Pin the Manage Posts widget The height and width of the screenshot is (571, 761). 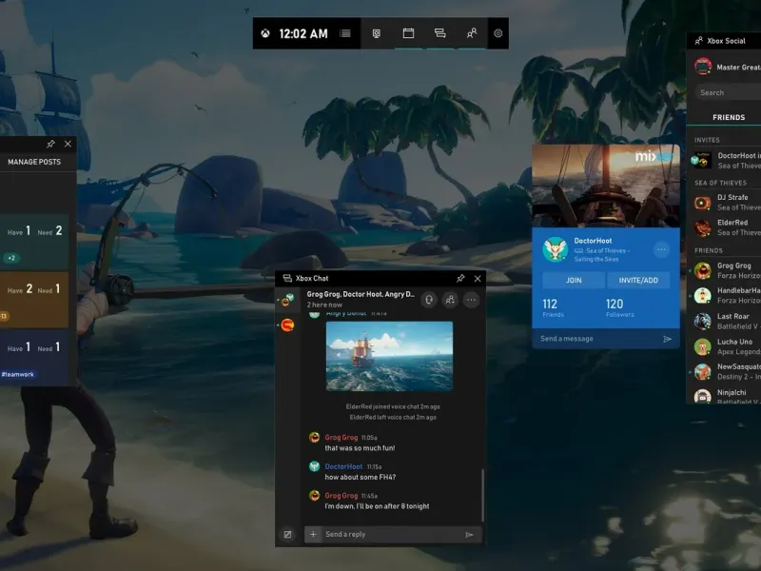[x=50, y=144]
